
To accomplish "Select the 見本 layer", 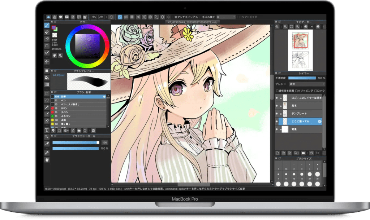I will click(298, 106).
